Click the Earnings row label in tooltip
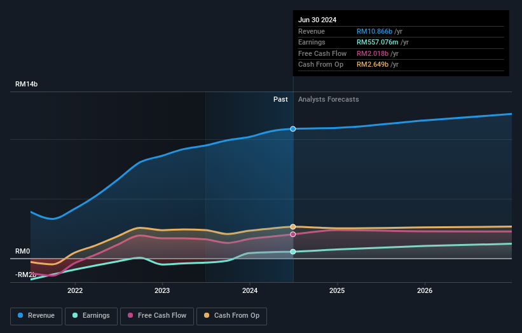The height and width of the screenshot is (333, 522). pos(312,42)
